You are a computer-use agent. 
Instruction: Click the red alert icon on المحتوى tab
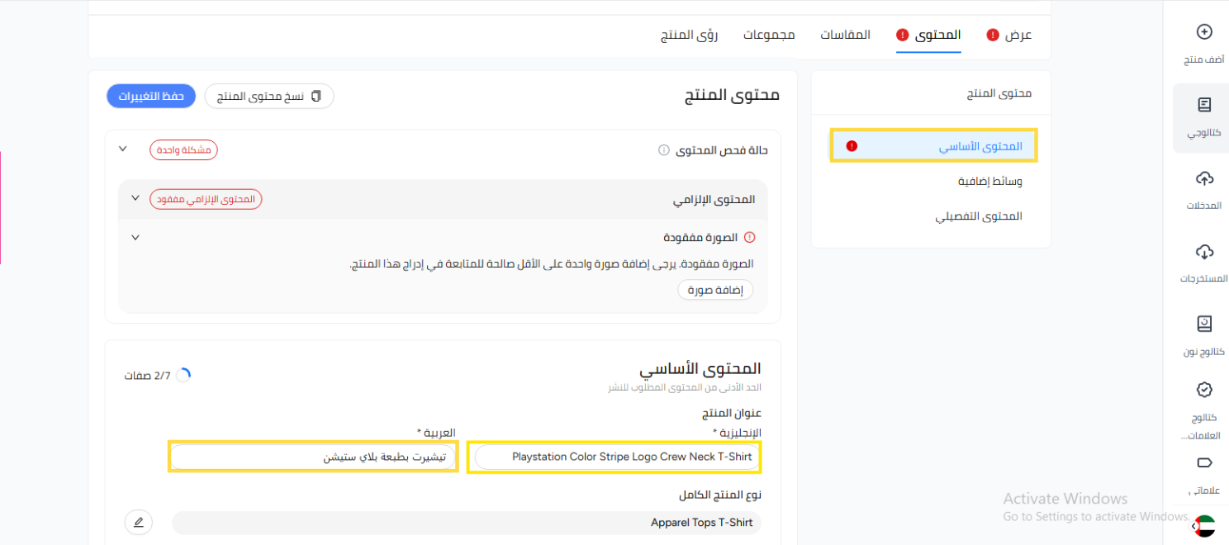pyautogui.click(x=902, y=35)
